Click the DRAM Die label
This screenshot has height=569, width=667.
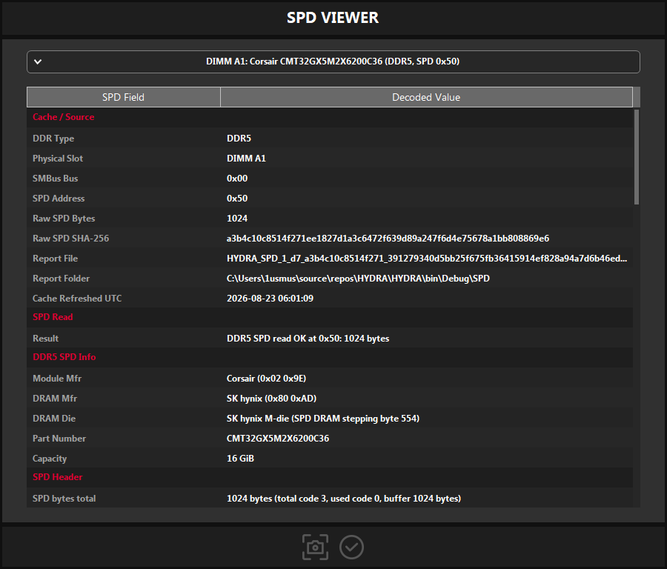[54, 418]
